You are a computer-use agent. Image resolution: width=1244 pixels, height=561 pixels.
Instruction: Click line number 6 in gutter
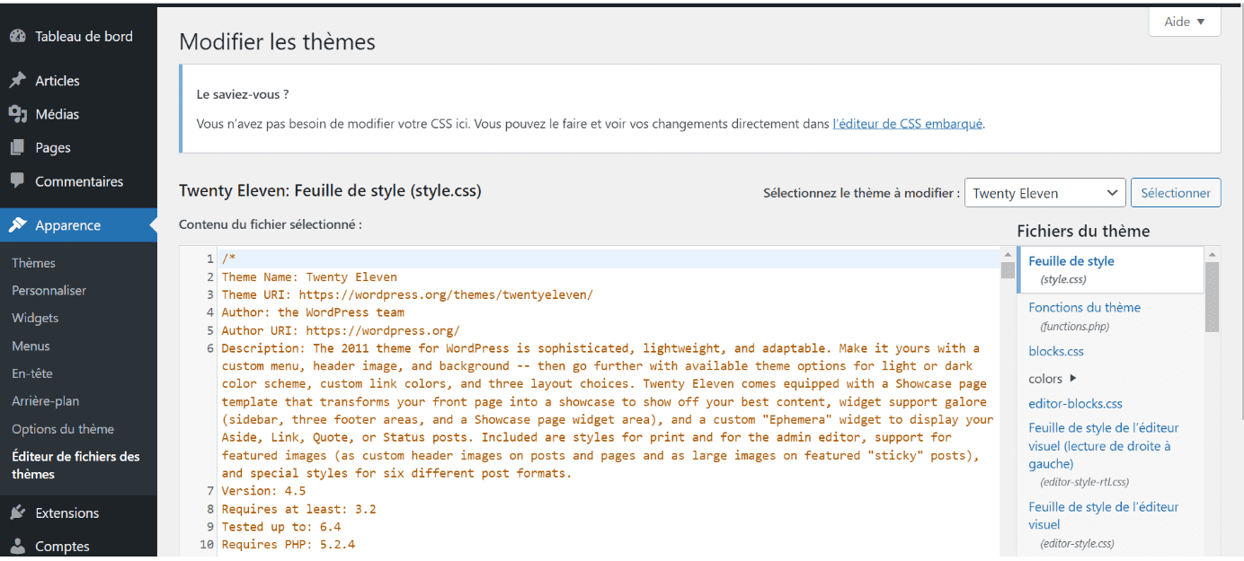tap(210, 348)
